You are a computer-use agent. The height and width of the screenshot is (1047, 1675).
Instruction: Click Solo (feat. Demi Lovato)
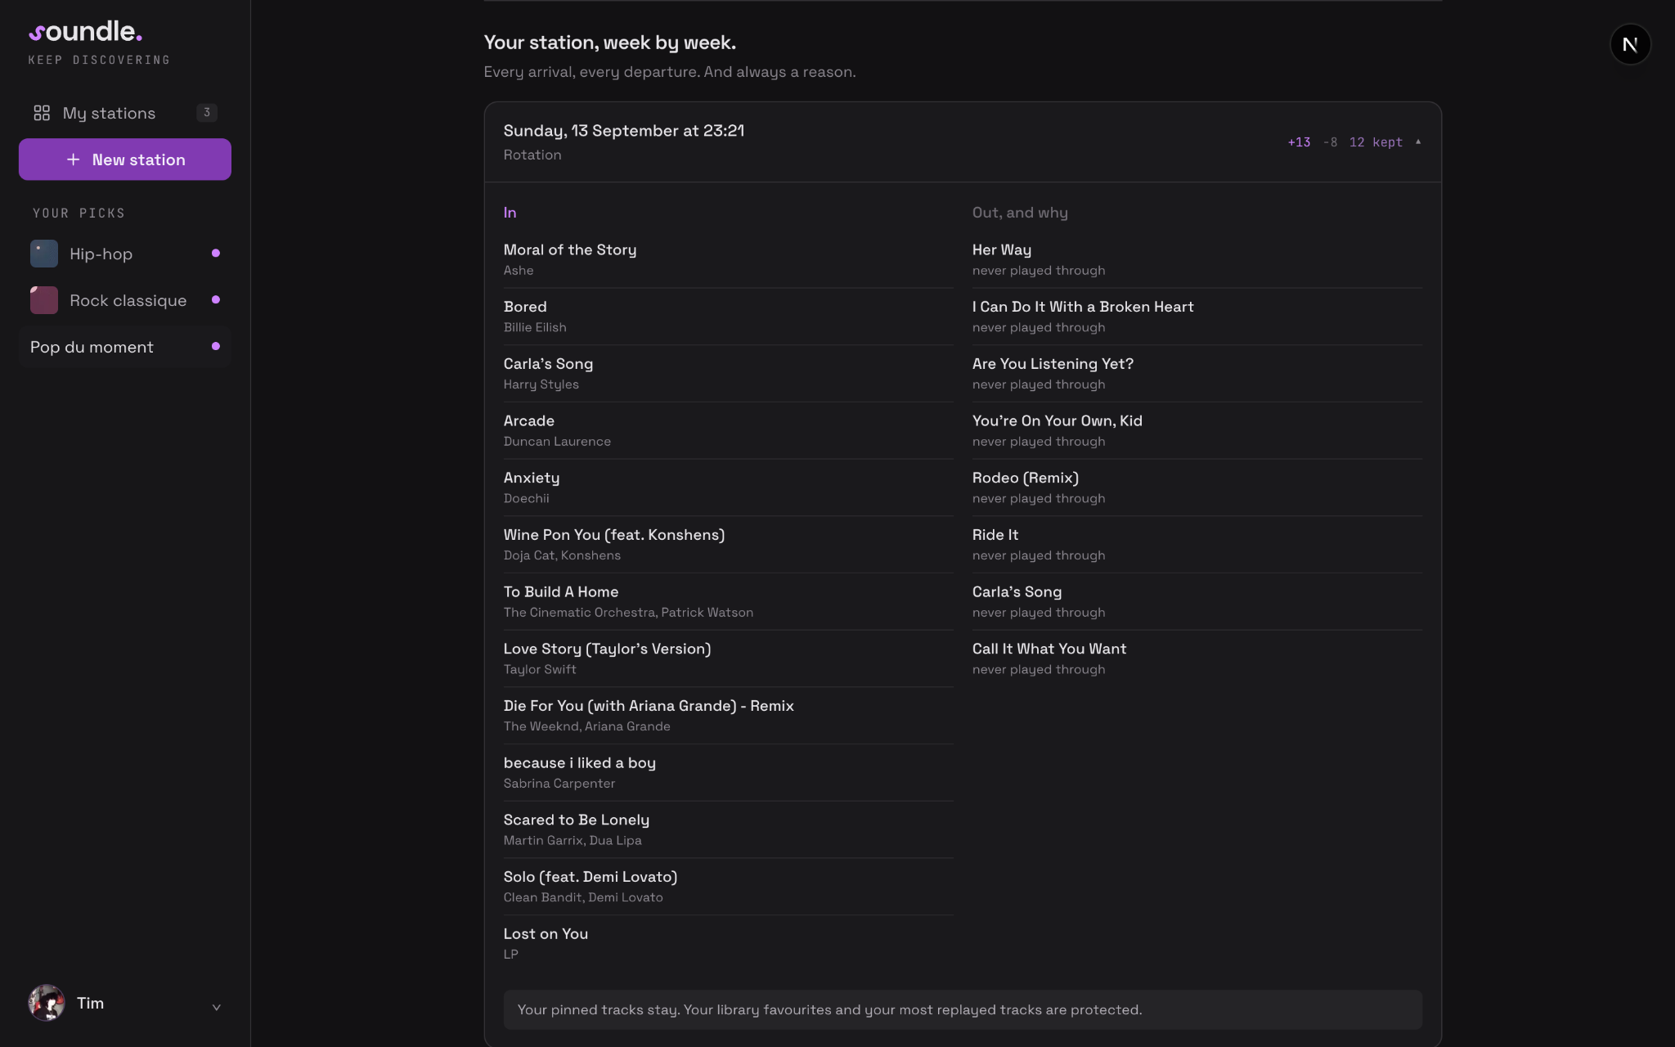591,877
